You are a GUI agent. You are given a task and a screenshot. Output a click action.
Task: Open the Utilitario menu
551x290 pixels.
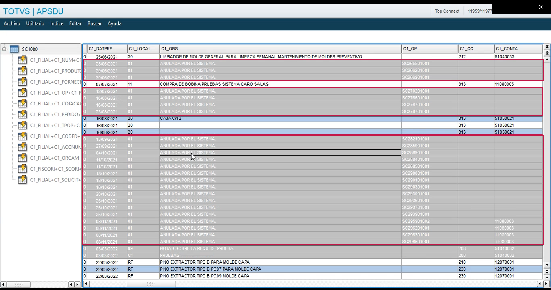pos(35,23)
